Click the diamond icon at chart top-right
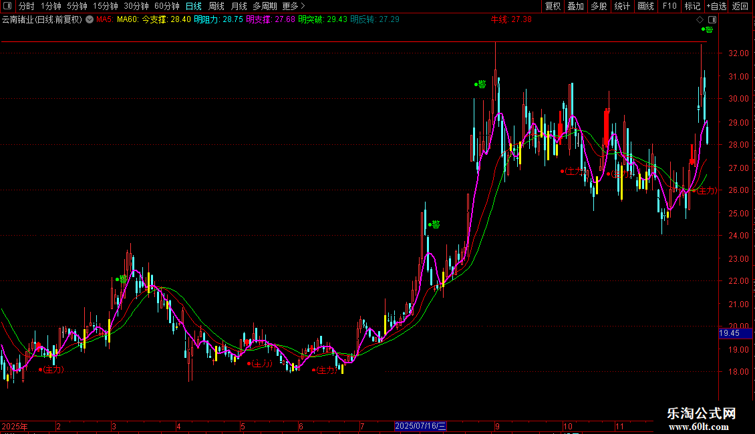The image size is (755, 434). tap(700, 20)
